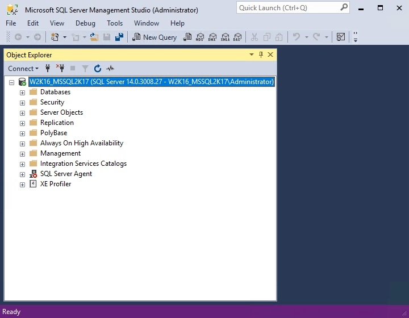The width and height of the screenshot is (409, 318).
Task: Toggle auto-hide pin on Object Explorer
Action: pyautogui.click(x=261, y=55)
